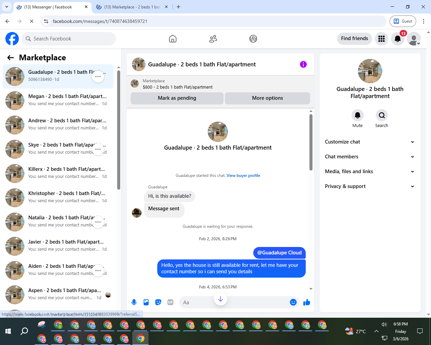Send a thumbs up like
Viewport: 431px width, 345px height.
tap(307, 302)
